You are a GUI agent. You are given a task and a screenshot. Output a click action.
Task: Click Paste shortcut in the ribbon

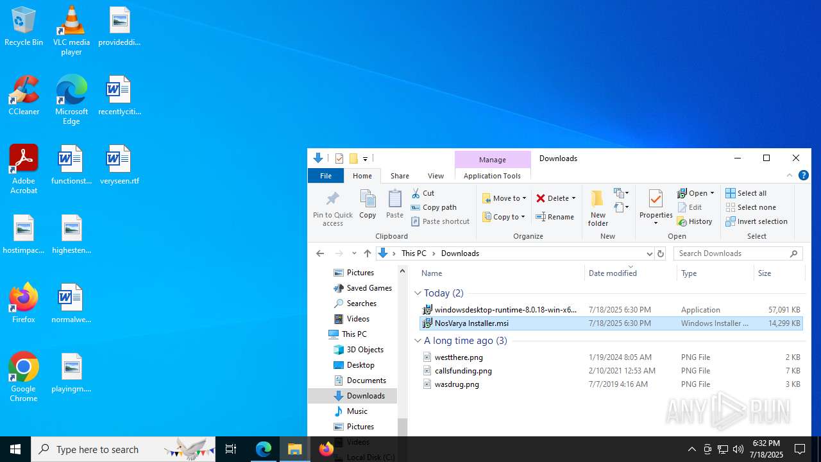[441, 221]
